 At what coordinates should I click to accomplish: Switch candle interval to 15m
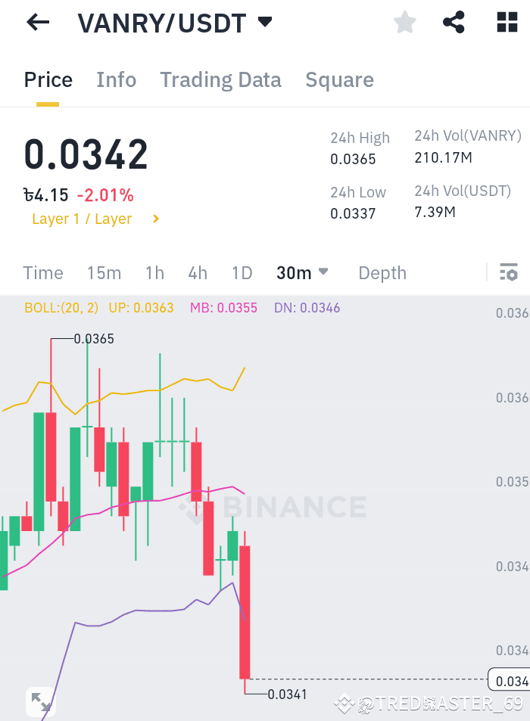tap(105, 273)
